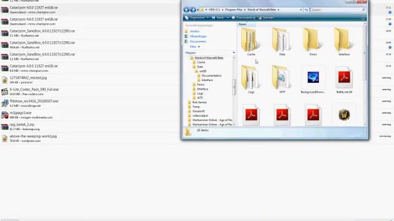The image size is (394, 221).
Task: Expand Meer favorite links
Action: (195, 47)
